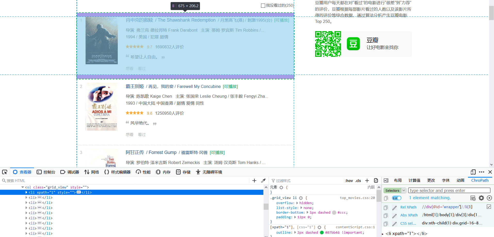The height and width of the screenshot is (237, 494).
Task: Select the pick-element inspector arrow tool
Action: [5, 172]
